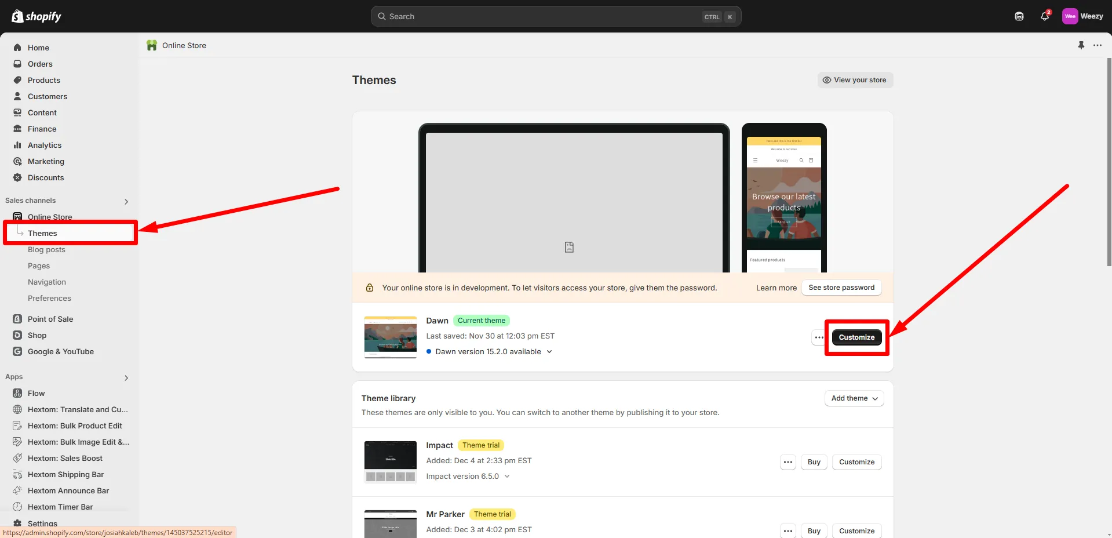
Task: Open Preferences in sidebar
Action: coord(49,298)
